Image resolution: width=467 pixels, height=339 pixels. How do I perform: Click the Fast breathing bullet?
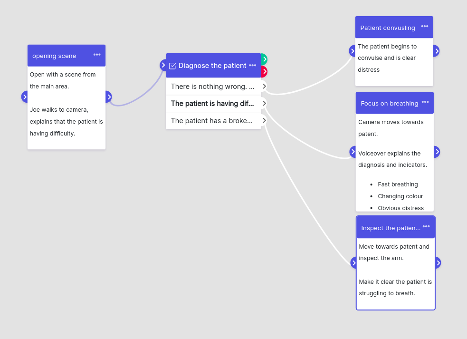coord(398,184)
